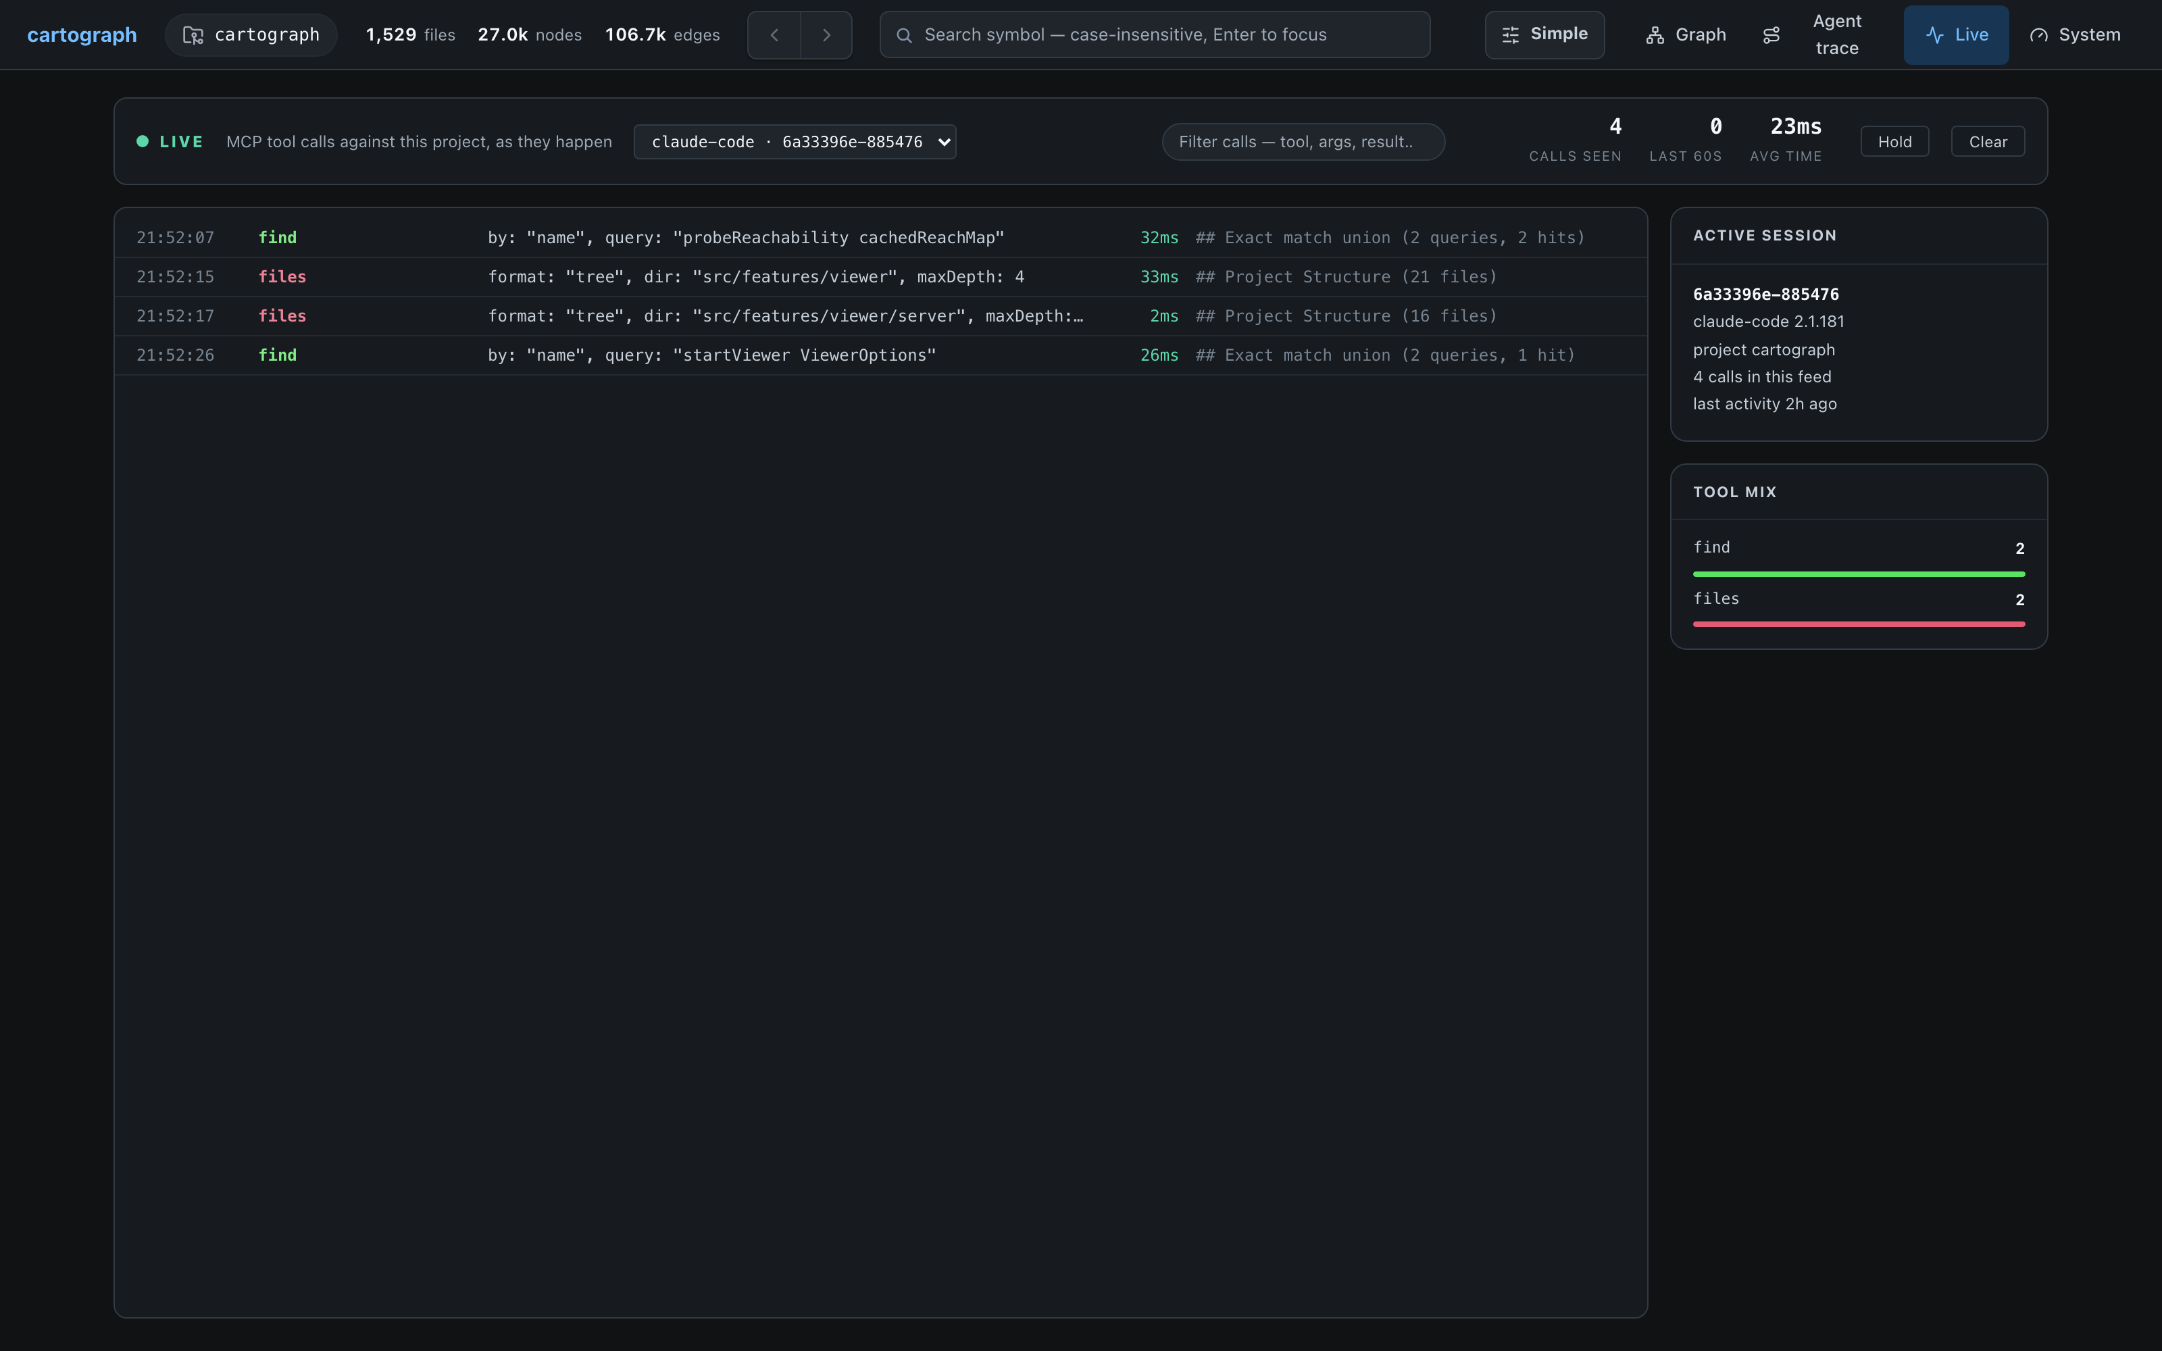2162x1351 pixels.
Task: Click the green LIVE status dot
Action: point(142,141)
